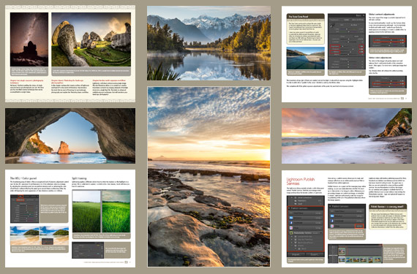The height and width of the screenshot is (274, 417).
Task: Click the filmstrip screenshot in the Publish Services page
Action: pyautogui.click(x=355, y=254)
